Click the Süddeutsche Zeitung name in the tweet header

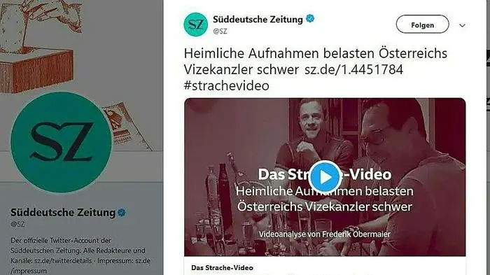[258, 20]
